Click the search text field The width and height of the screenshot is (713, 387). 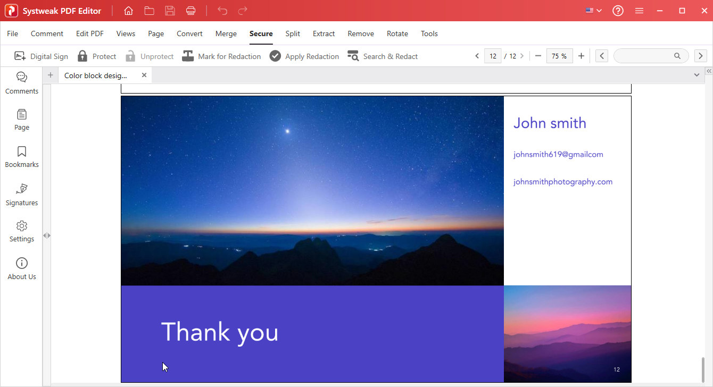[644, 56]
